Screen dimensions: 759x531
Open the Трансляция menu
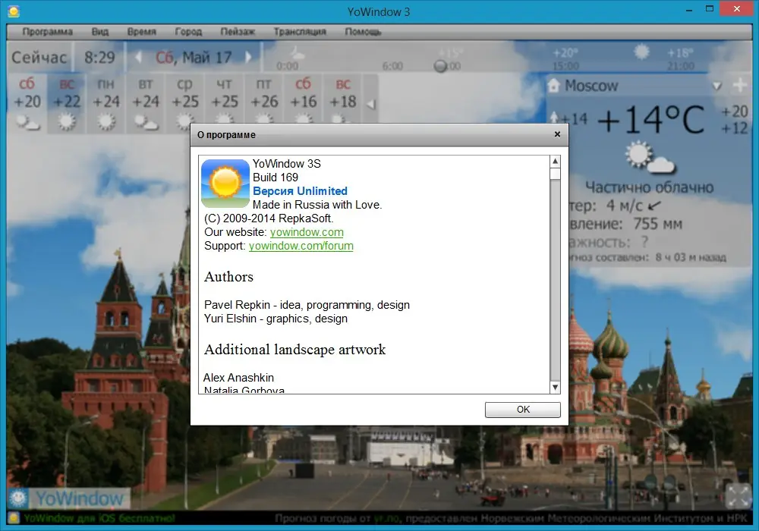pos(300,31)
